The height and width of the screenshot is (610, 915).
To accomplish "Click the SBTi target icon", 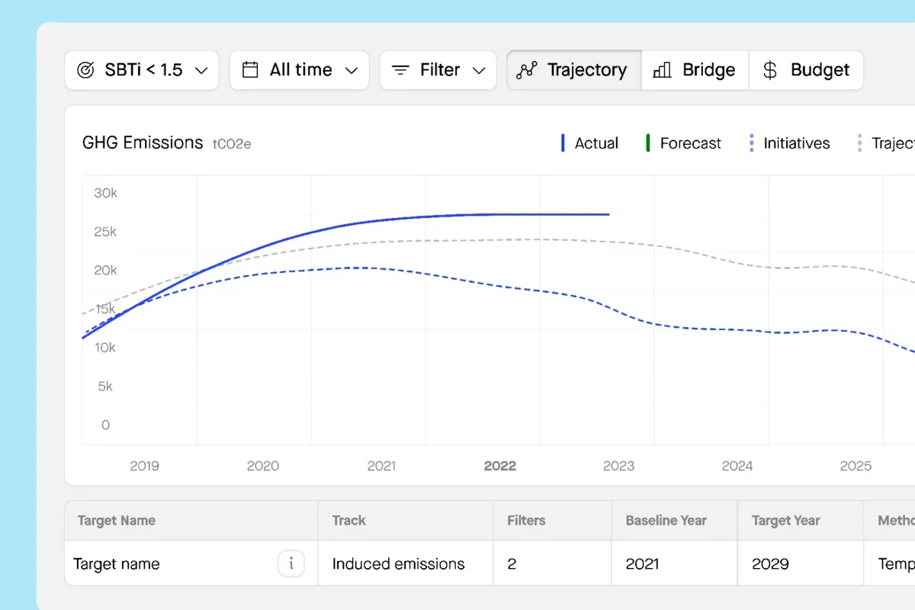I will pos(86,69).
